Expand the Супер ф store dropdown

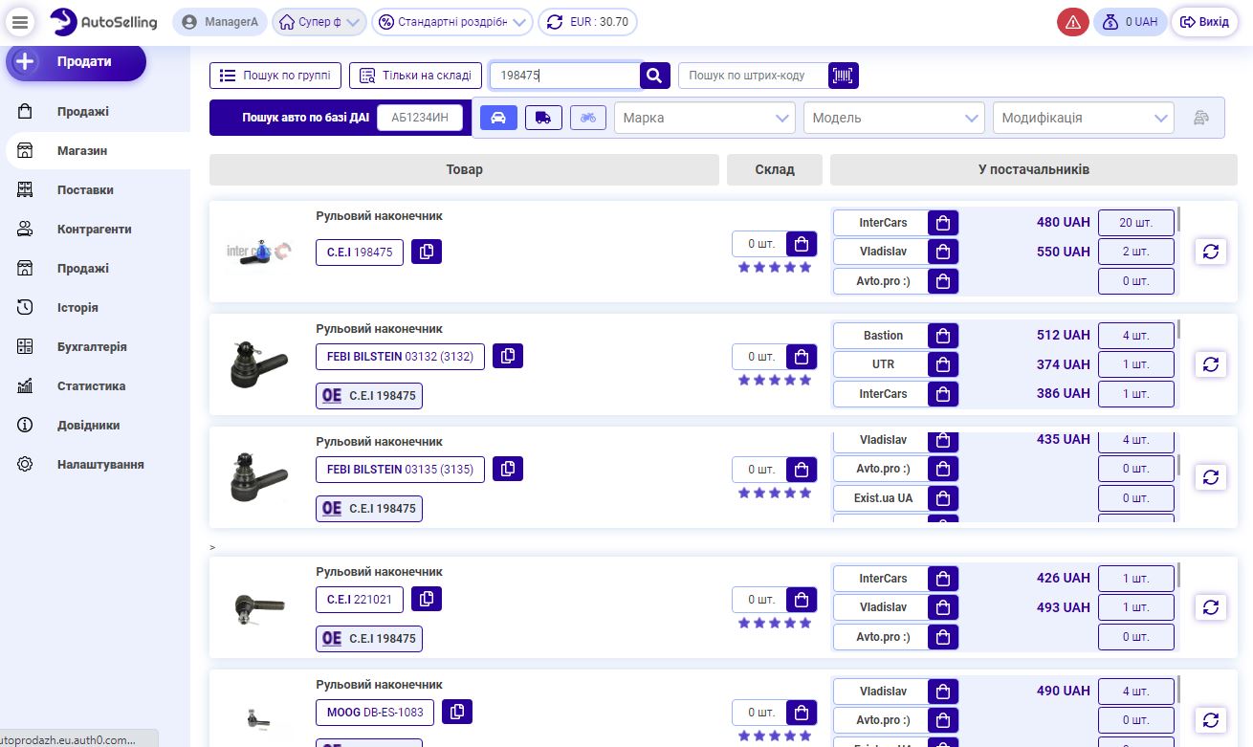[319, 22]
